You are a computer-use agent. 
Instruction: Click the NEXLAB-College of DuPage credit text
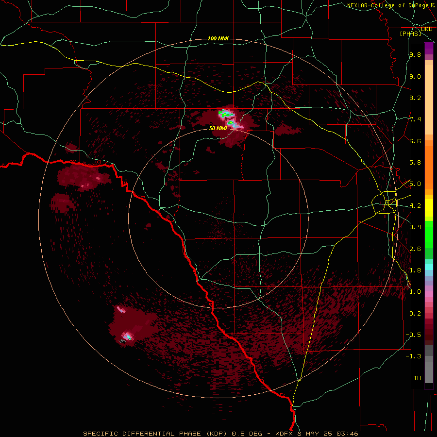point(387,5)
